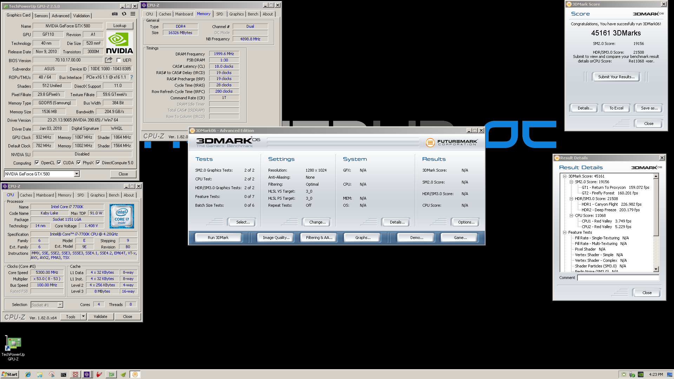
Task: Open the TechPowerUp GPU-Z desktop shortcut
Action: point(13,348)
